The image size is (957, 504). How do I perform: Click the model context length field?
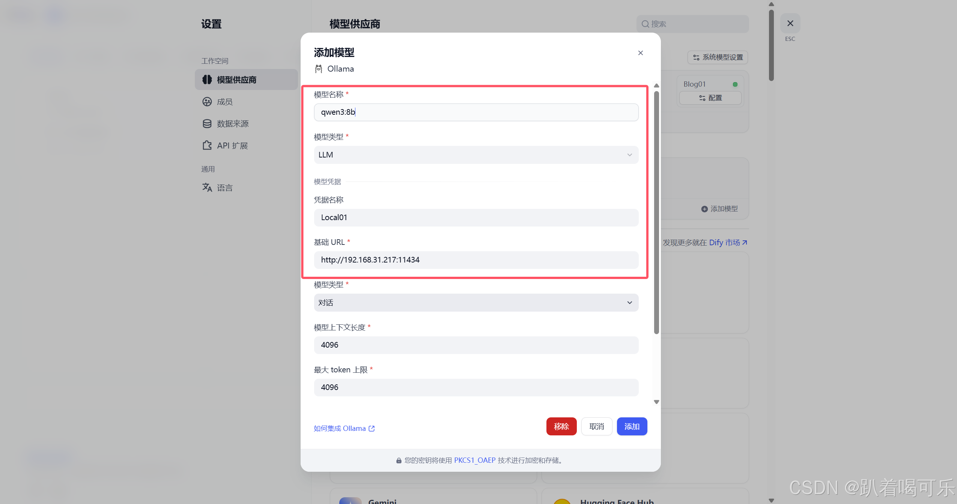[476, 345]
